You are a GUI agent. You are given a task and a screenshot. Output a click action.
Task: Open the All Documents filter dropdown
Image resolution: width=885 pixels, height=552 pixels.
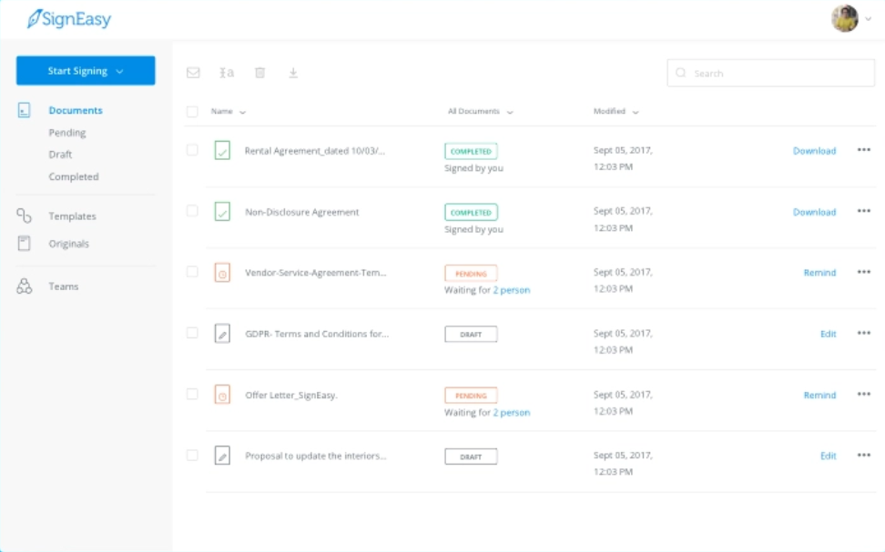point(481,112)
